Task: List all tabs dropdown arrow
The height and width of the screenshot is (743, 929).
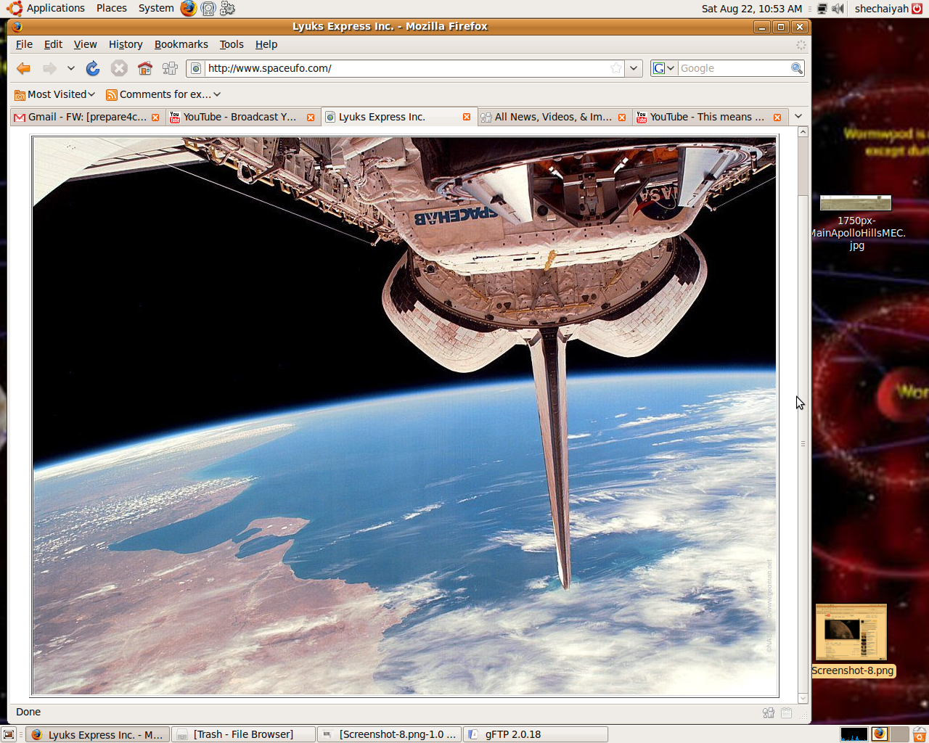Action: click(798, 116)
